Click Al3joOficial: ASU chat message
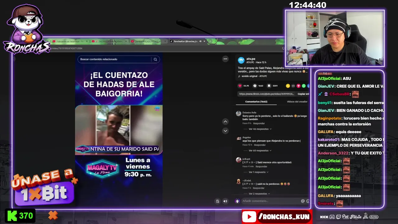This screenshot has width=398, height=224. pyautogui.click(x=334, y=79)
